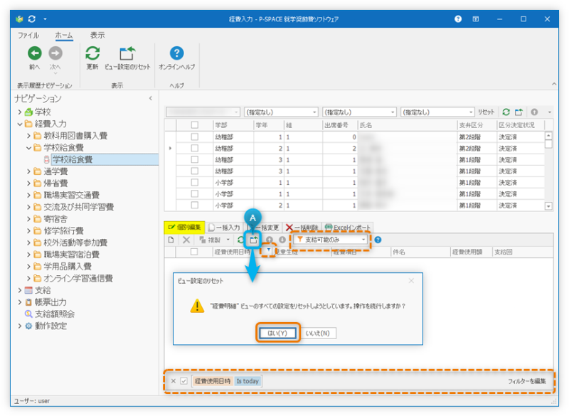The height and width of the screenshot is (416, 569).
Task: Click フィルターを編集 link in the filter bar
Action: pos(527,381)
